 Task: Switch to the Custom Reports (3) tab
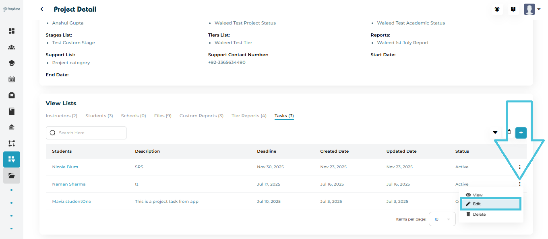click(x=201, y=116)
